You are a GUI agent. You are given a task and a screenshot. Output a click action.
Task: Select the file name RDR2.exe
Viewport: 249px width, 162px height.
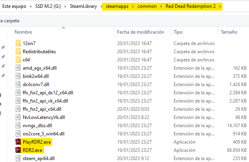tap(32, 150)
